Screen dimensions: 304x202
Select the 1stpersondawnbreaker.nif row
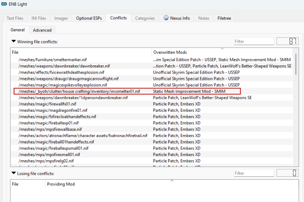[x=73, y=98]
